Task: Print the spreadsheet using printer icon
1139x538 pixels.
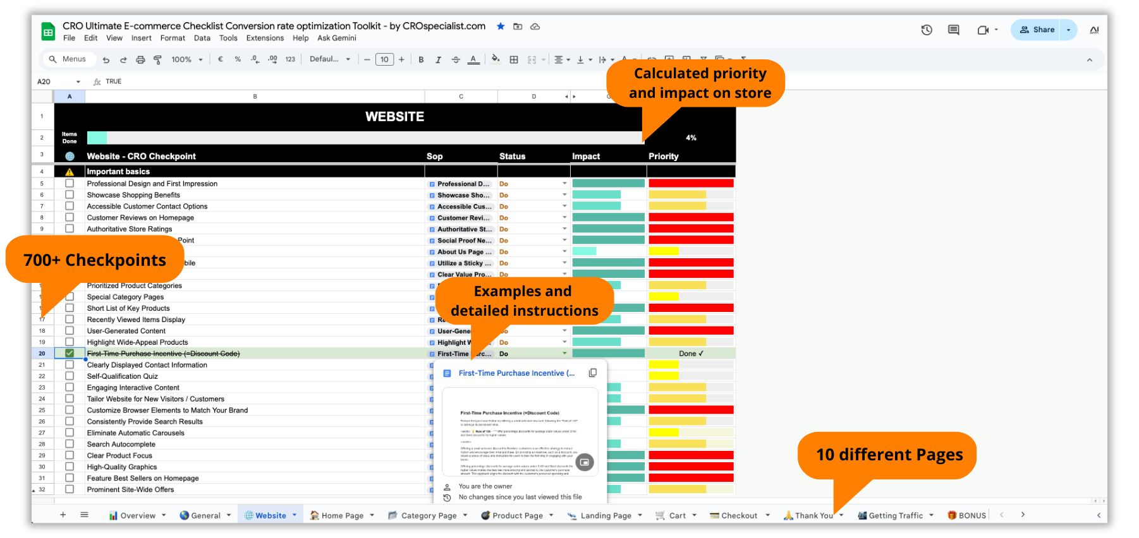Action: click(x=140, y=59)
